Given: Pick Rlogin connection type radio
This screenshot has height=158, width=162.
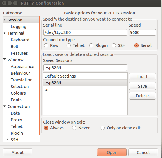Looking at the screenshot, I should pos(91,45).
